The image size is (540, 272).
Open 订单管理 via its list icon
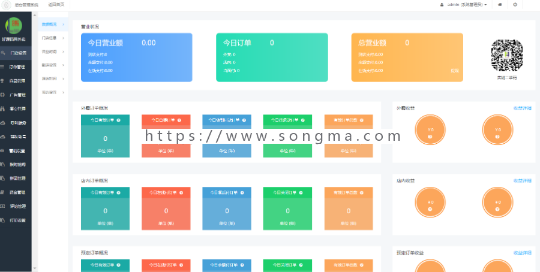[2, 67]
